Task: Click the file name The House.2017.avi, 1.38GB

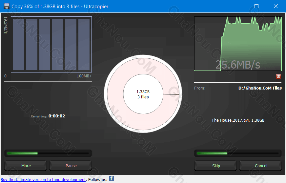Action: click(x=238, y=120)
